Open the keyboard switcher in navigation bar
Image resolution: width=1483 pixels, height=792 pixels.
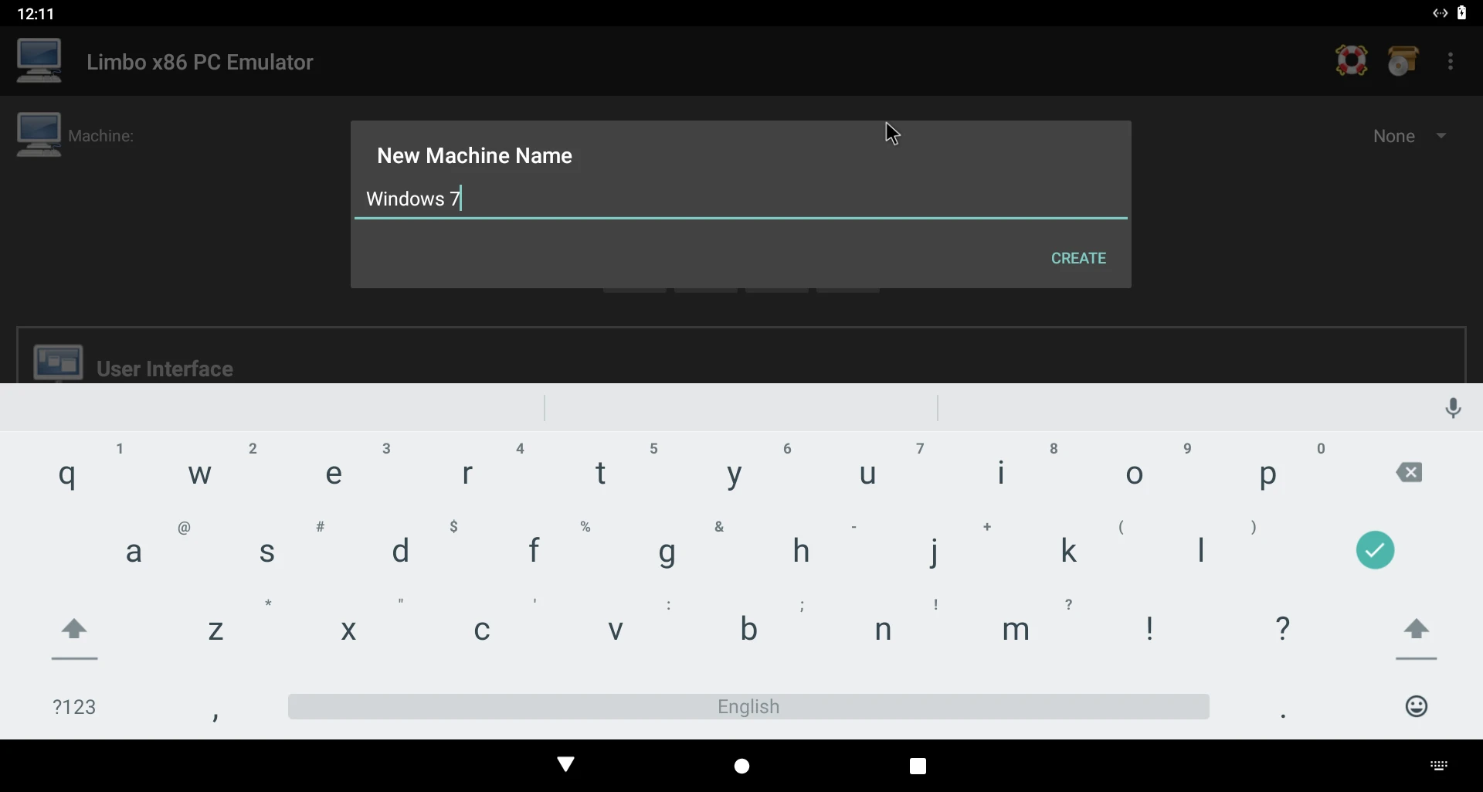(x=1438, y=766)
